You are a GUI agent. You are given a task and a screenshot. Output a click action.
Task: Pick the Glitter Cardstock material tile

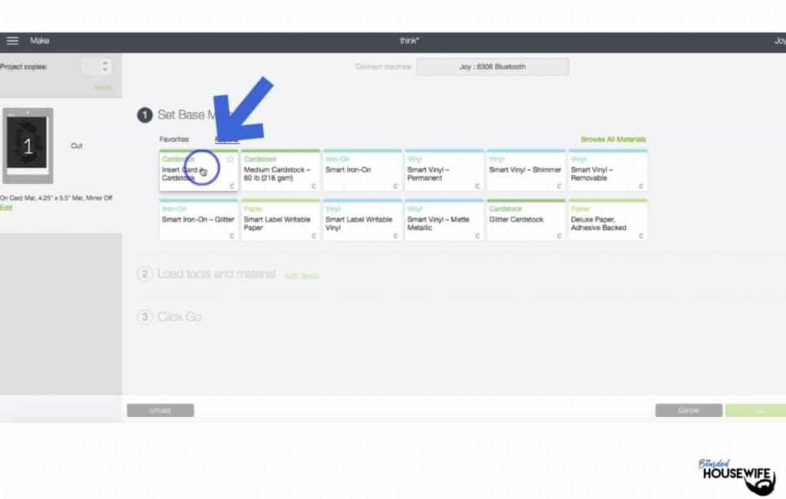click(x=525, y=221)
